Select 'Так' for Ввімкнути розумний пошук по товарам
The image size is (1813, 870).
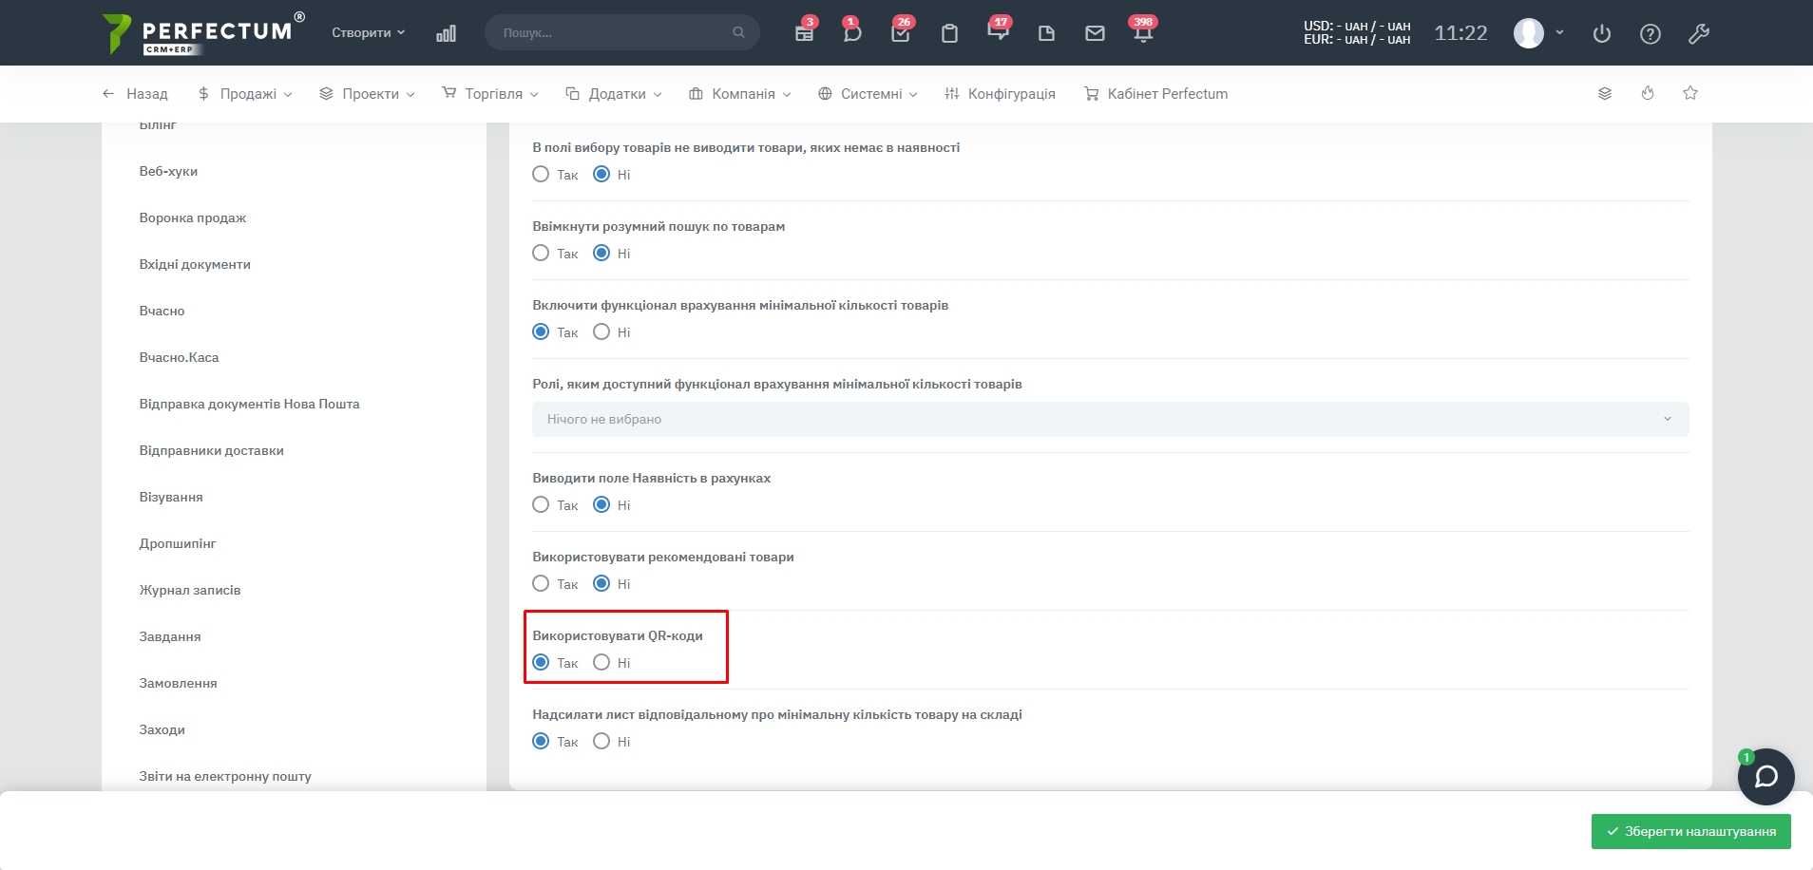[x=541, y=253]
